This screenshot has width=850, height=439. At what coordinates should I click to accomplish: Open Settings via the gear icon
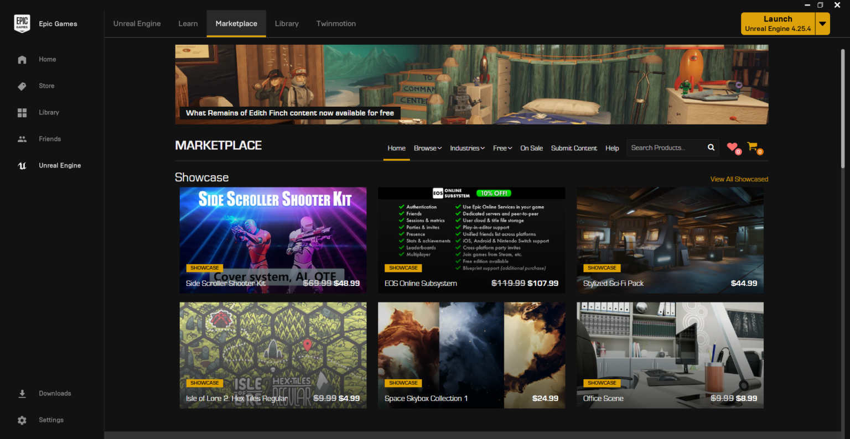(22, 420)
